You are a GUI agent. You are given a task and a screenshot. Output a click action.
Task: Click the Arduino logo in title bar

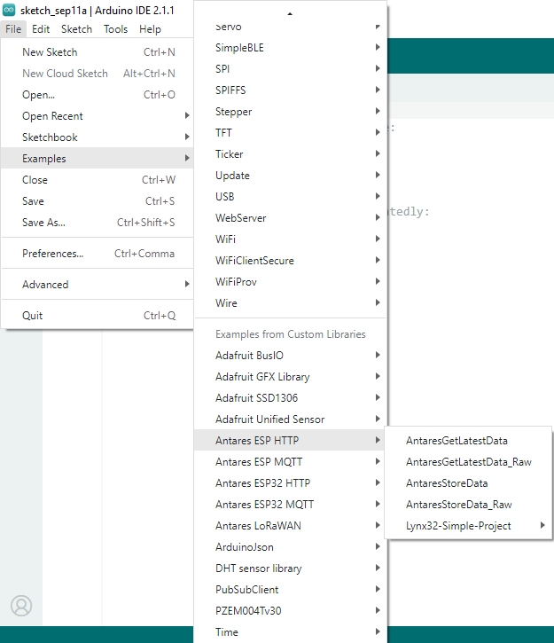(9, 10)
